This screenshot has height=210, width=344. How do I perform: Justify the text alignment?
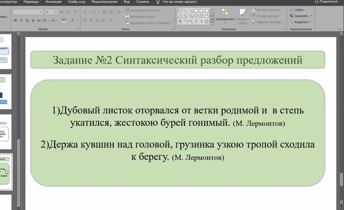click(102, 21)
